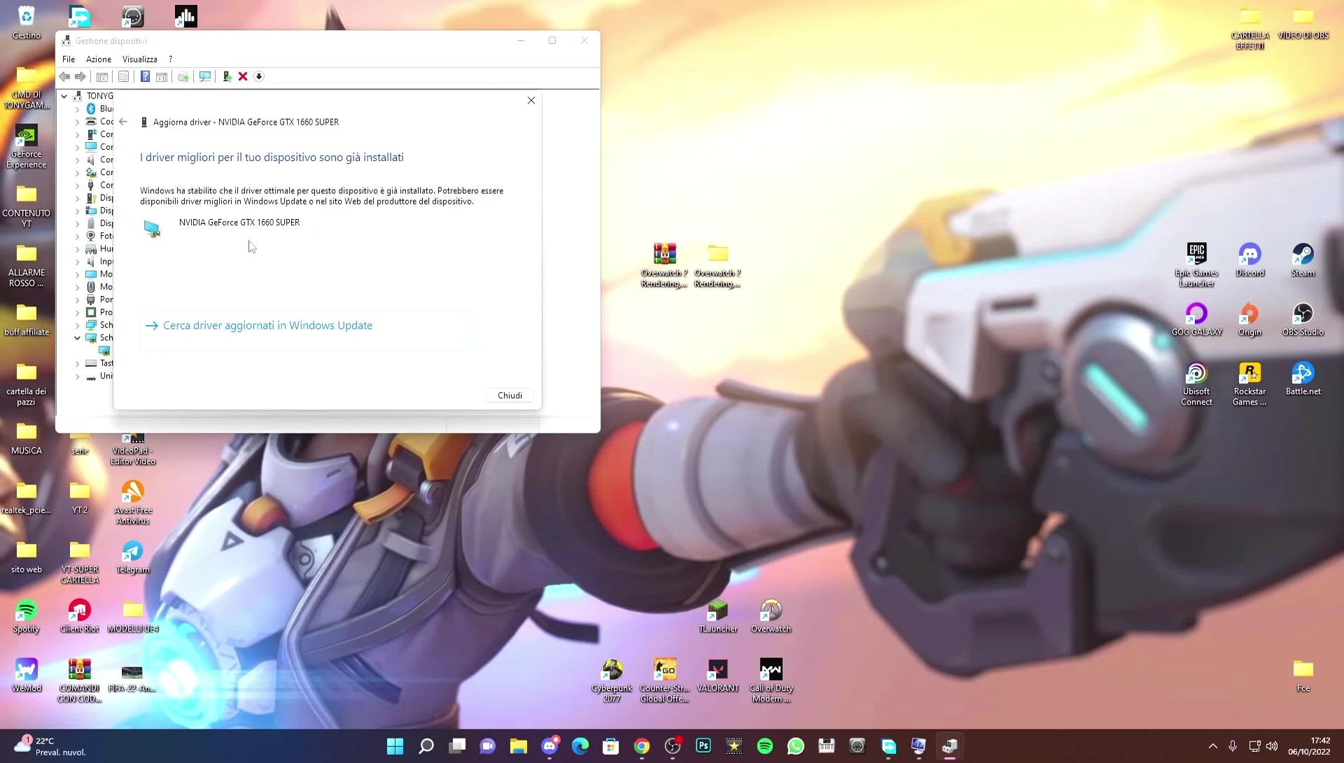Click the update driver green arrow icon

227,77
